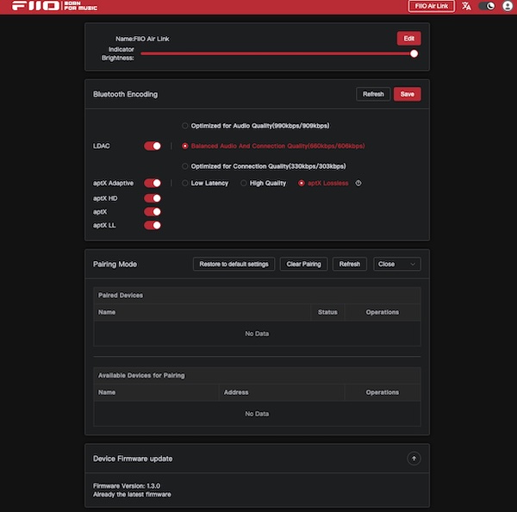Open the Pairing Mode Close dropdown
The height and width of the screenshot is (512, 517).
(x=396, y=264)
